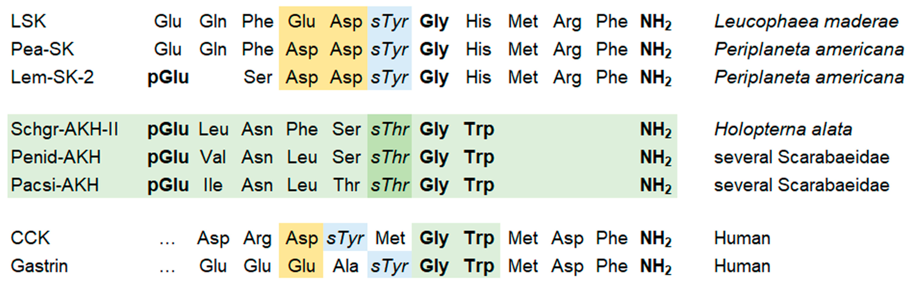
Task: Click the Gastrin row label
Action: click(x=39, y=266)
